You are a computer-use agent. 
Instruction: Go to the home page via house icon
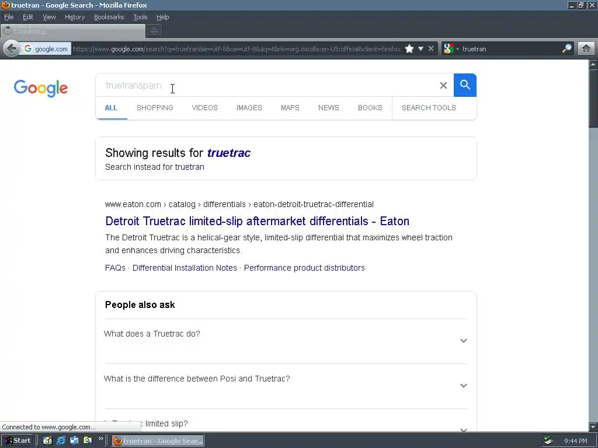pos(586,49)
